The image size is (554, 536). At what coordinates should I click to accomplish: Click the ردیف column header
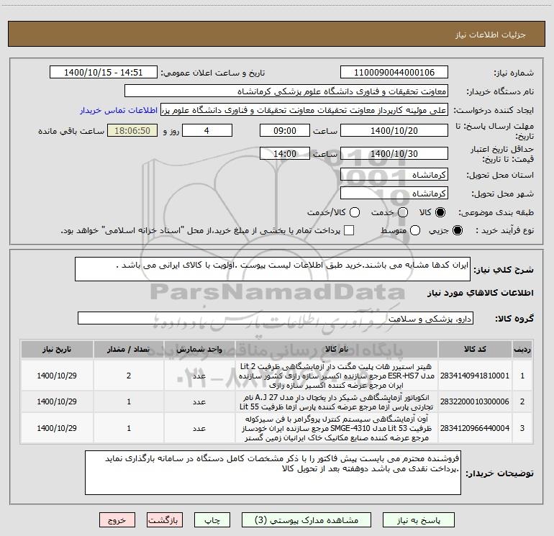[x=522, y=350]
